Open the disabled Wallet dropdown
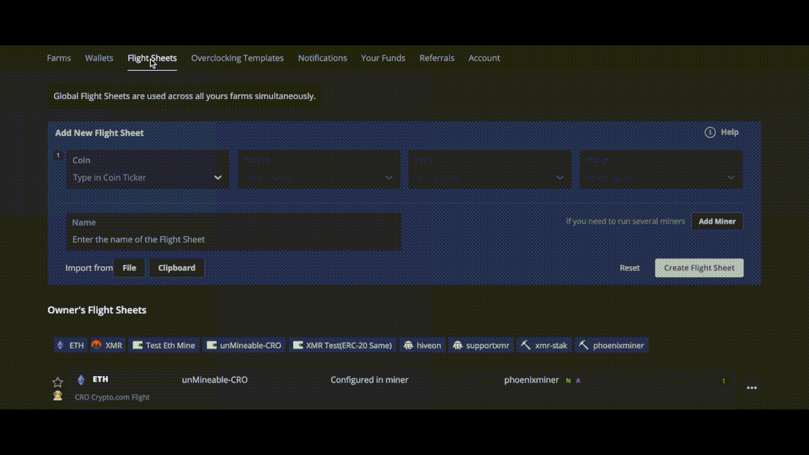The height and width of the screenshot is (455, 809). coord(318,169)
